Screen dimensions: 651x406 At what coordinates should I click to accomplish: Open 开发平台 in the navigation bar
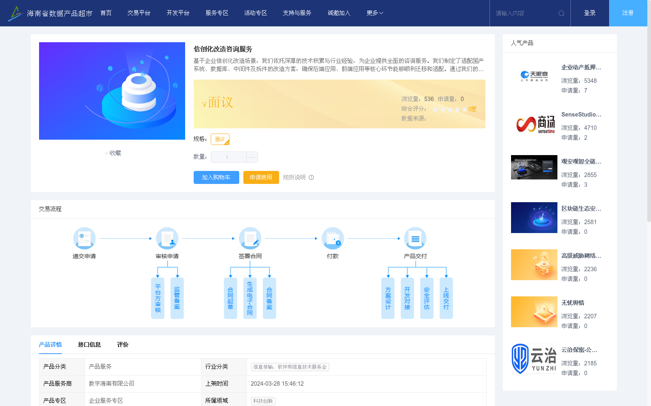(x=178, y=13)
